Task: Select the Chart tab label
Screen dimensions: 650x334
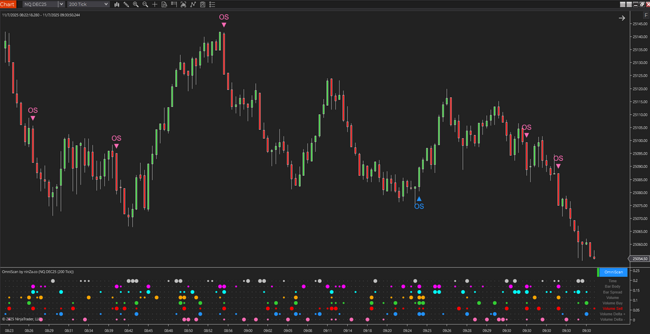Action: 8,4
